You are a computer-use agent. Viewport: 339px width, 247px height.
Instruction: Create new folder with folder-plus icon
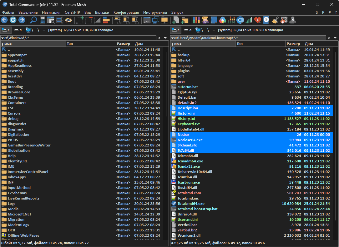coord(185,20)
